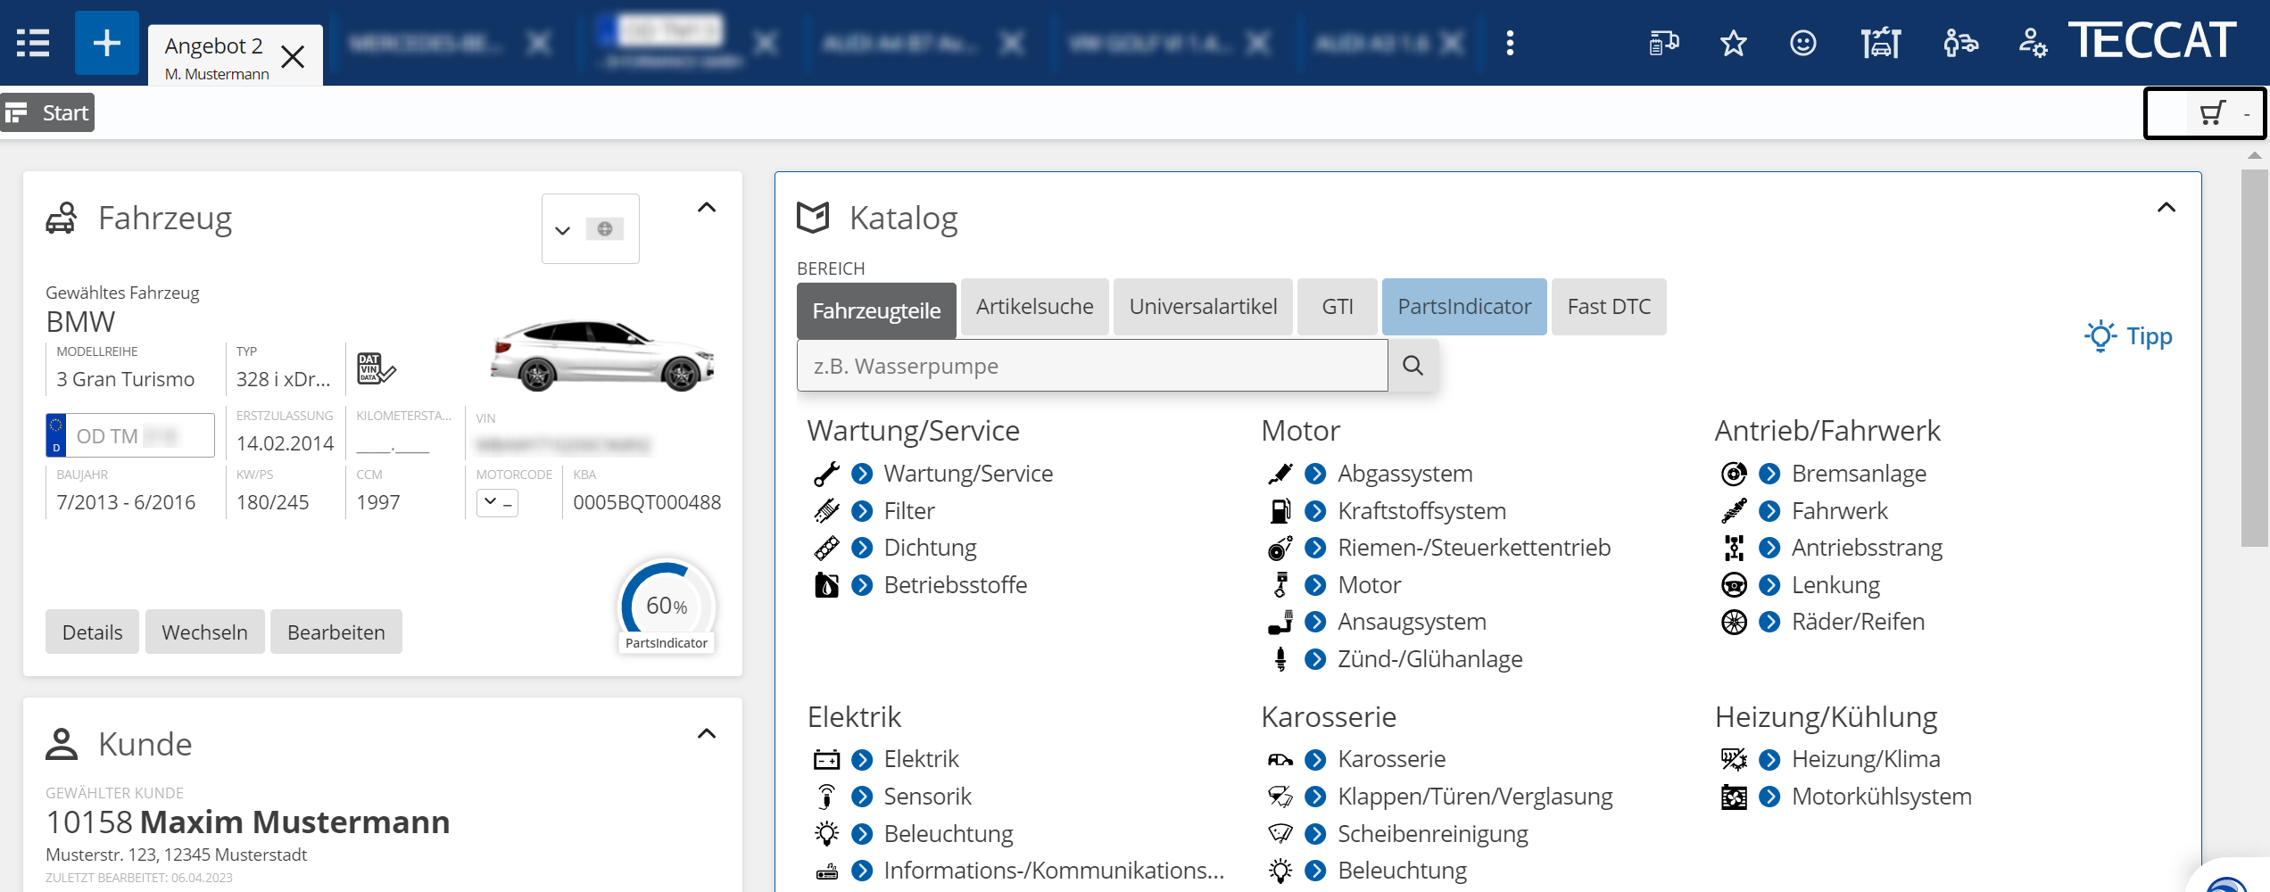This screenshot has width=2270, height=892.
Task: Click the Lenkung steering wheel icon
Action: [x=1734, y=585]
